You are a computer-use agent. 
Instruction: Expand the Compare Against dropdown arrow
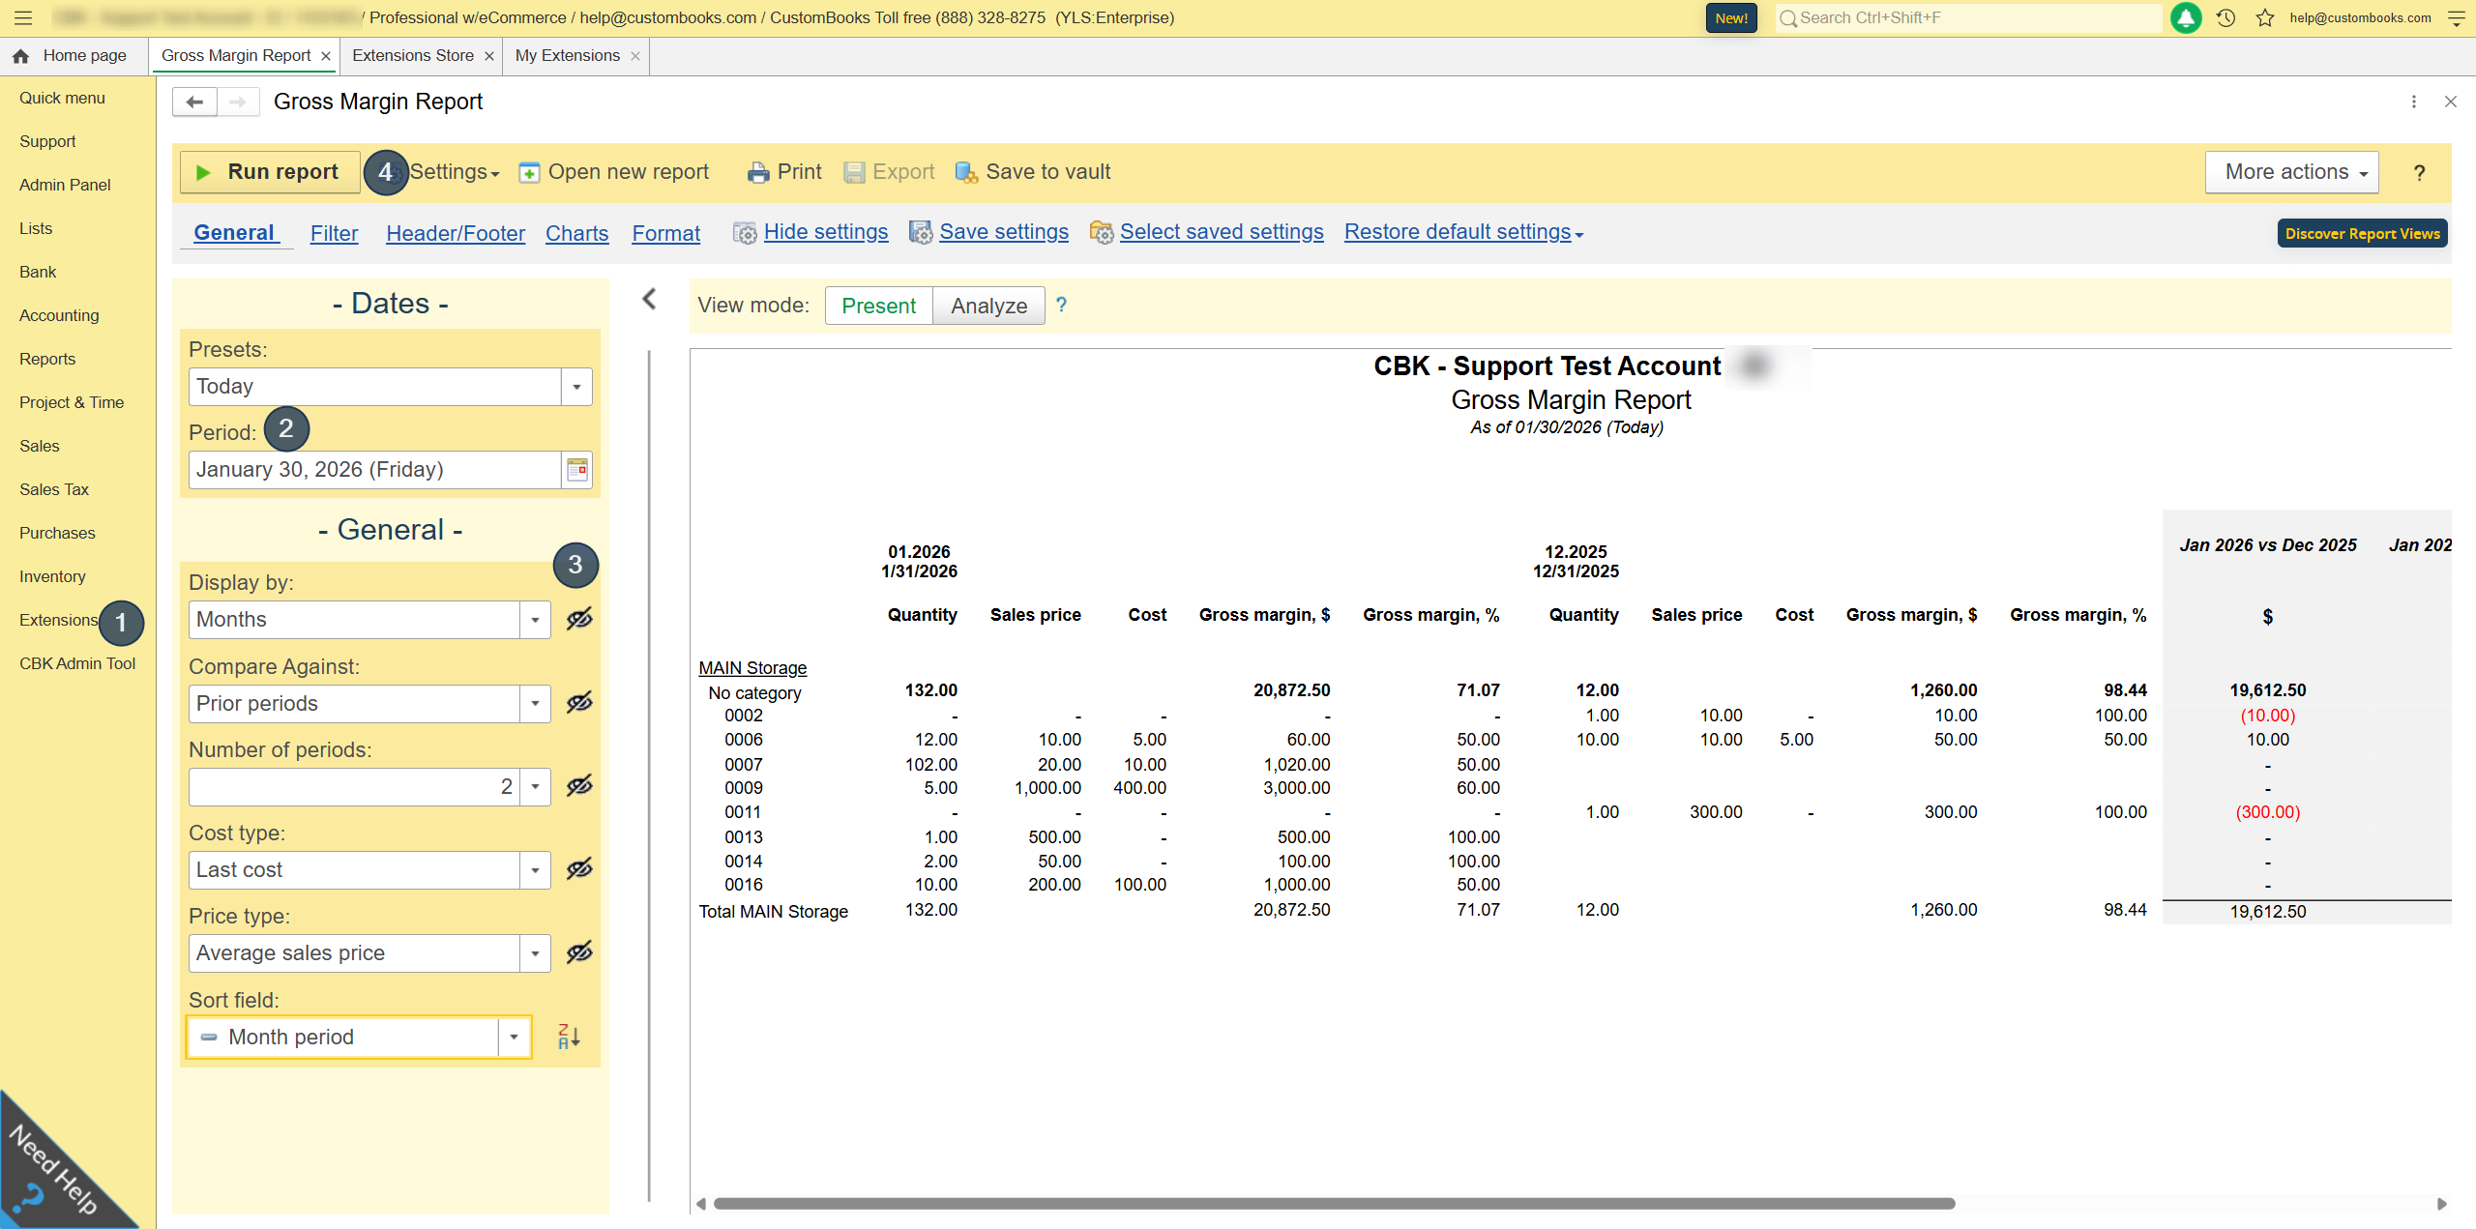[535, 704]
